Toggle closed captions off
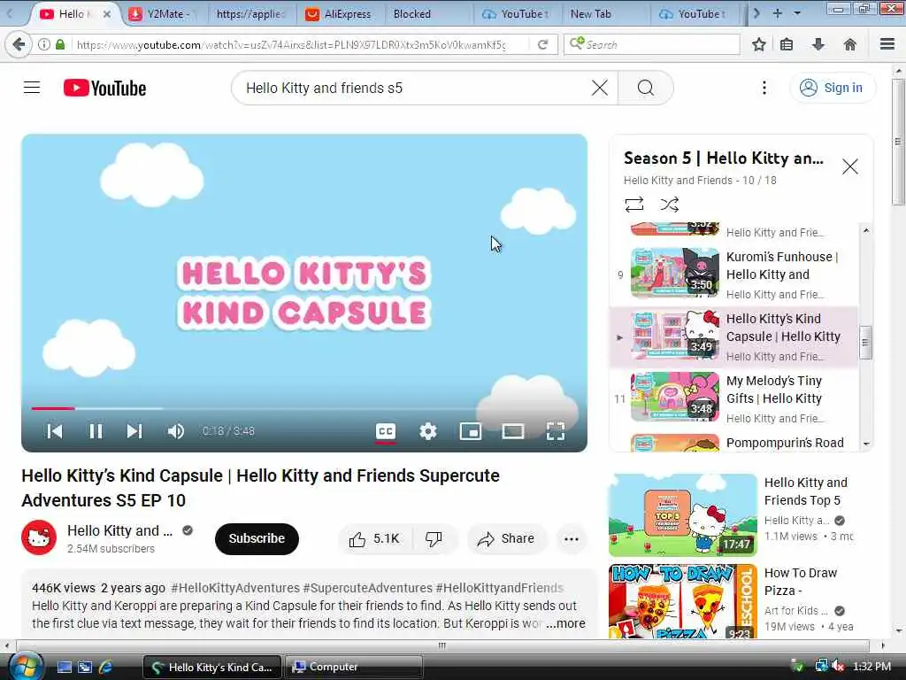The height and width of the screenshot is (680, 906). [x=386, y=431]
